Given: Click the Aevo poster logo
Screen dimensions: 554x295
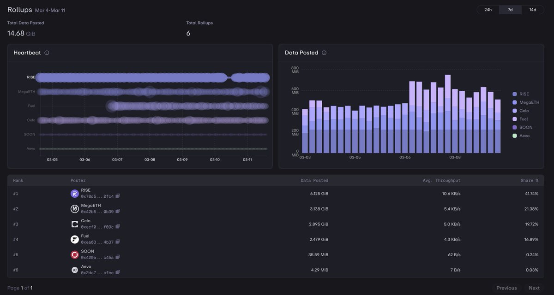Looking at the screenshot, I should [x=74, y=270].
